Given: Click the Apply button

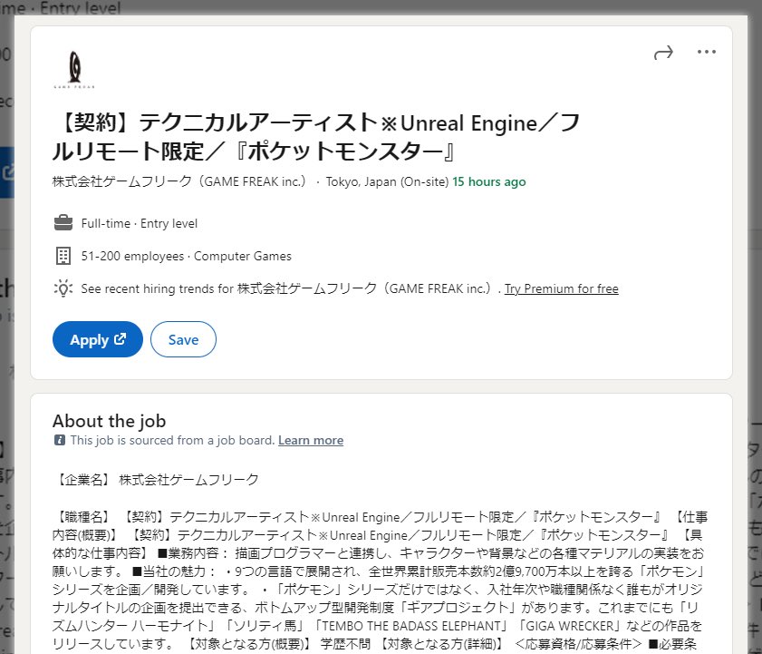Looking at the screenshot, I should (98, 339).
